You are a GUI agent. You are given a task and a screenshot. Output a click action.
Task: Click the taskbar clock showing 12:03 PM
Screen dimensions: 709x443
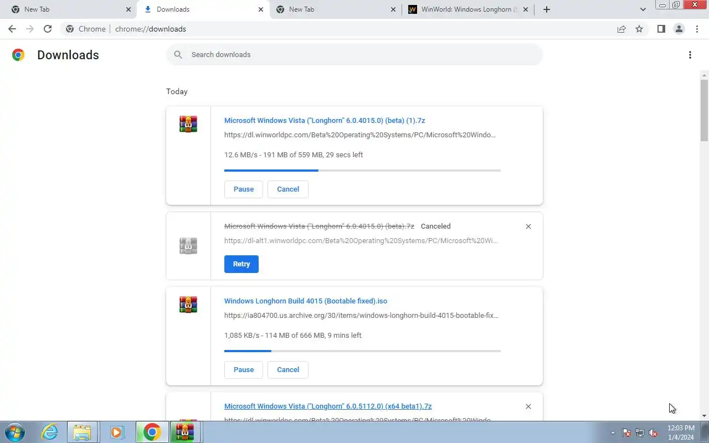tap(681, 432)
